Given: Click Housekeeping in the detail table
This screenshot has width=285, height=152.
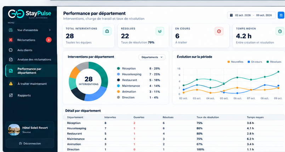Looking at the screenshot, I should [76, 128].
